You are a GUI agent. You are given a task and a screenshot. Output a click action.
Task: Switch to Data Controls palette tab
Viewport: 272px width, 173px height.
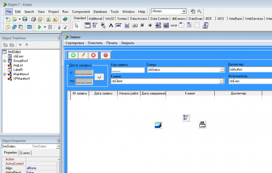[159, 19]
